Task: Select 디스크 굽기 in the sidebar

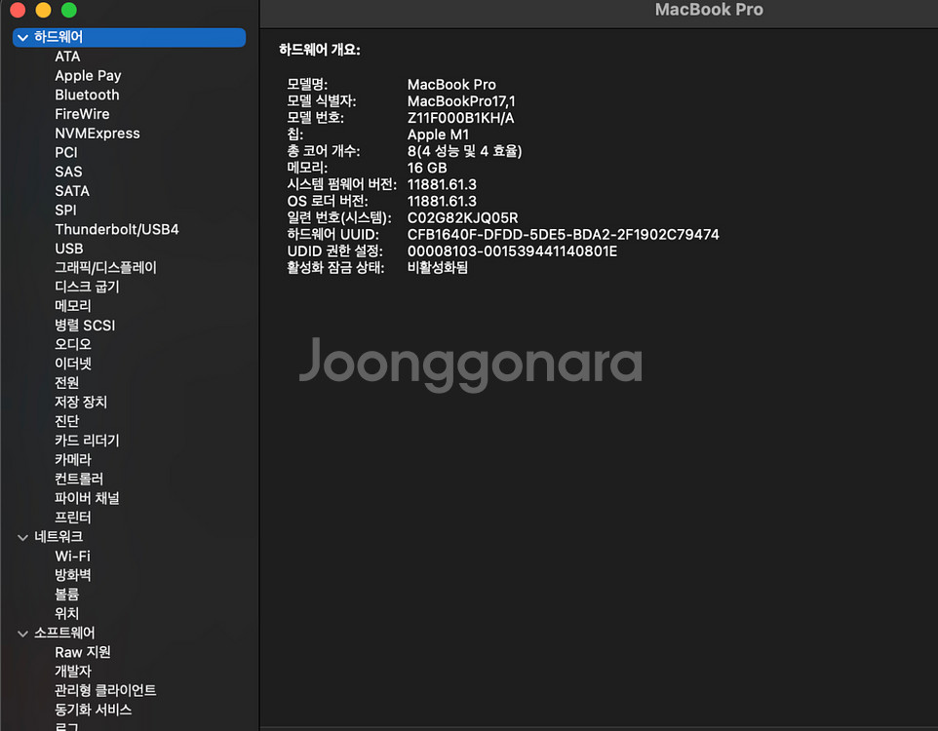Action: (x=87, y=287)
